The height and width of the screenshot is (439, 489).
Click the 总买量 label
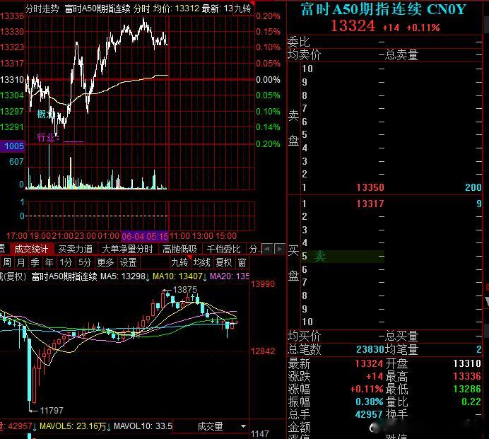[x=401, y=336]
